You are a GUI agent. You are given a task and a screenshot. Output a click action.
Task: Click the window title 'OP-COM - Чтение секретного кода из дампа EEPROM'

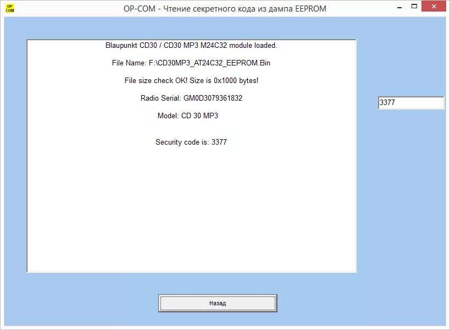[x=225, y=9]
